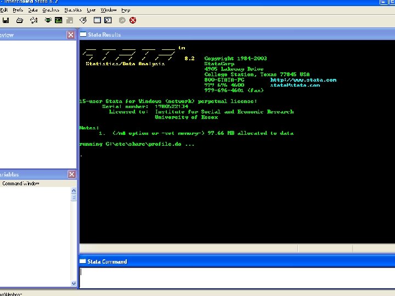Click '97.66 MB allocated to data' note
This screenshot has width=395, height=296.
(x=250, y=133)
